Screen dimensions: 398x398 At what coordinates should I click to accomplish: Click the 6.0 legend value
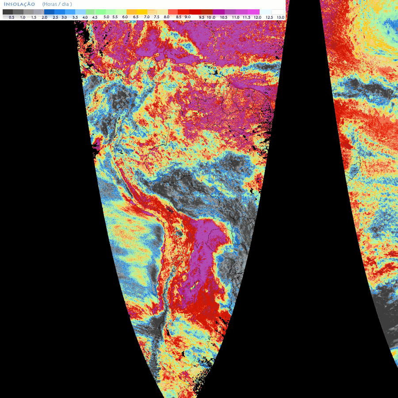pos(125,17)
